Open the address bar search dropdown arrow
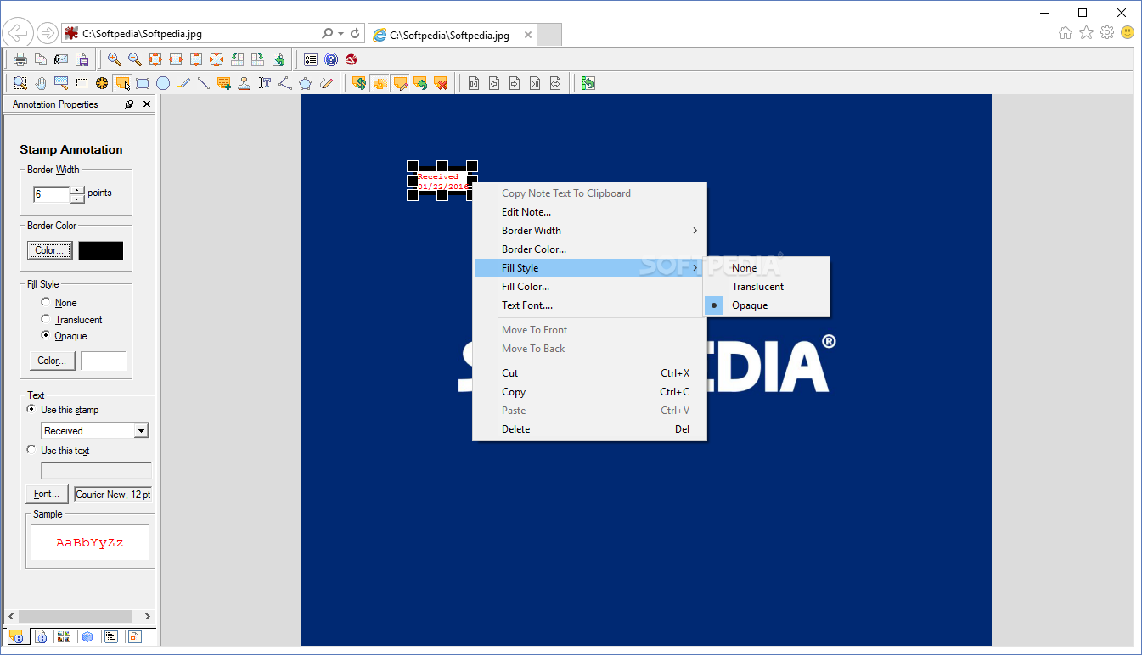Screen dimensions: 1142x655 coord(340,34)
